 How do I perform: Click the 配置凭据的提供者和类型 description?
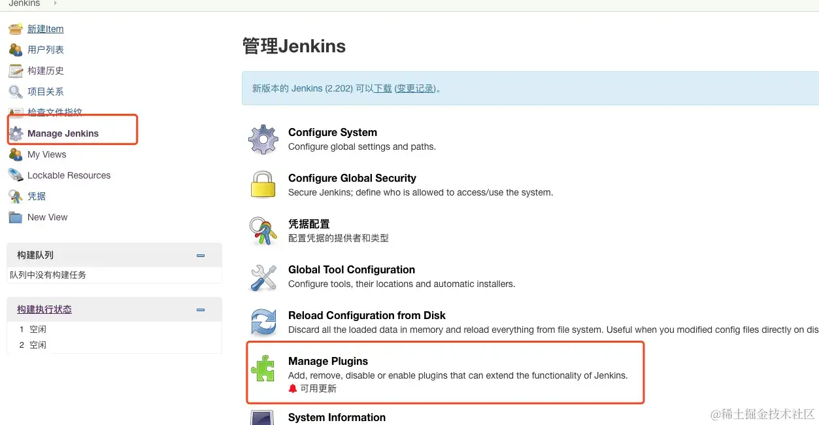click(x=339, y=238)
